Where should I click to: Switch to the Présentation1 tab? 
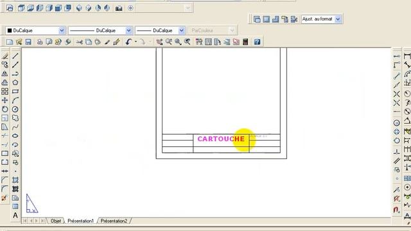(x=81, y=221)
